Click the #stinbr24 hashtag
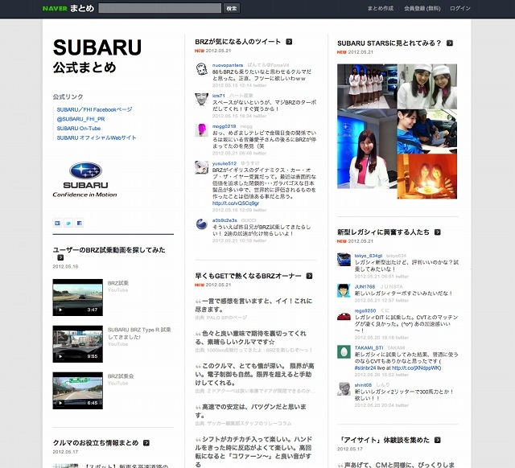 coord(365,368)
